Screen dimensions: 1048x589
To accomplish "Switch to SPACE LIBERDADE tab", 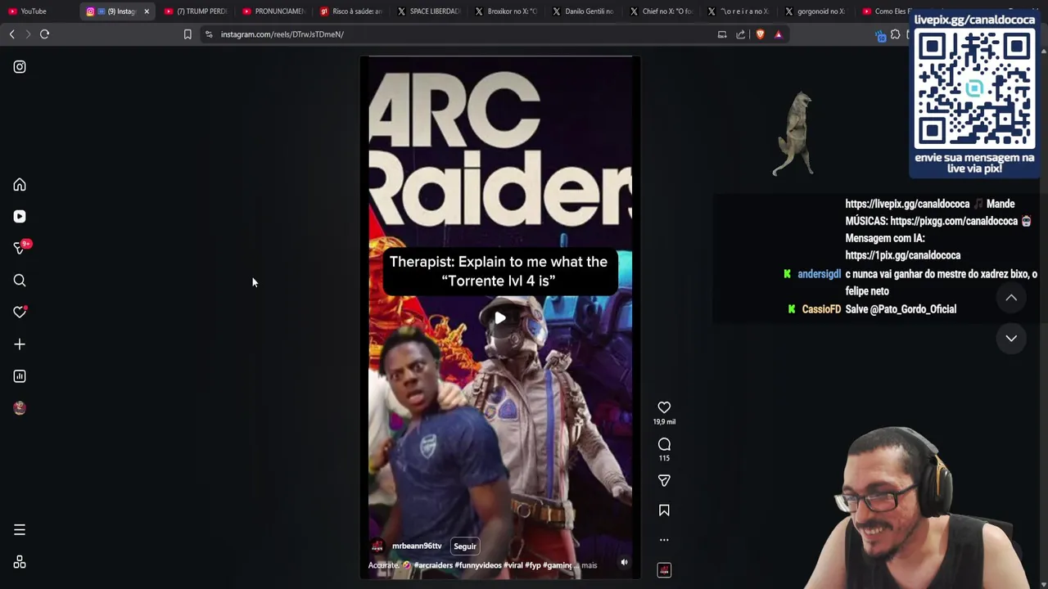I will coord(428,11).
